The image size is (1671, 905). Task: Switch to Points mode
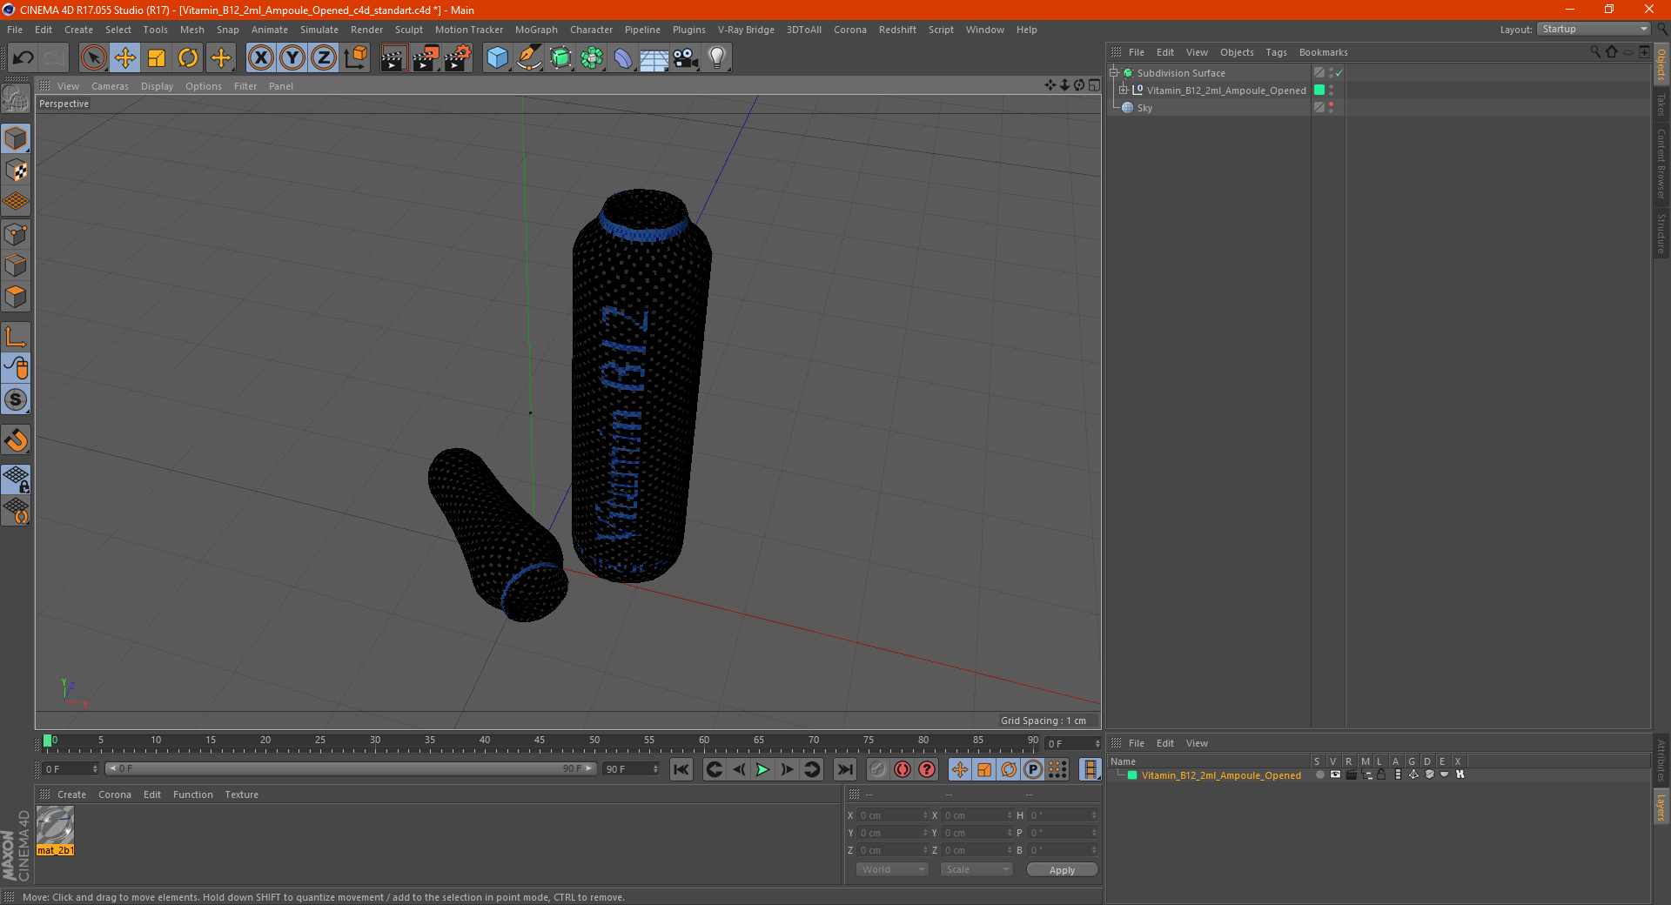tap(16, 234)
